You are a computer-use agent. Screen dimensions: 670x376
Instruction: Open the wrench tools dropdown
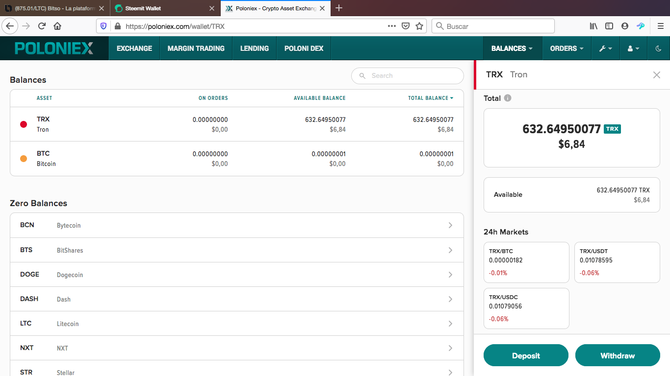coord(606,48)
